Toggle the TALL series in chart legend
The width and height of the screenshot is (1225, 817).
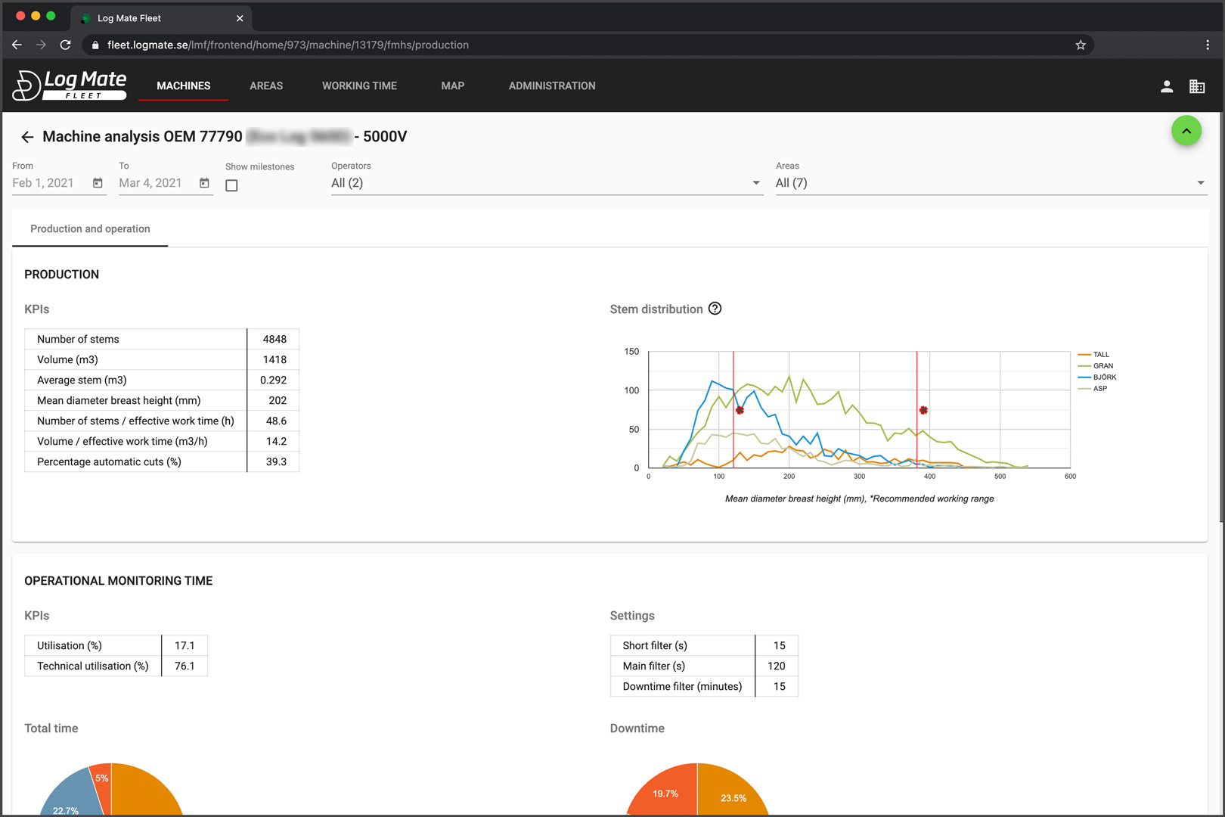(1094, 355)
